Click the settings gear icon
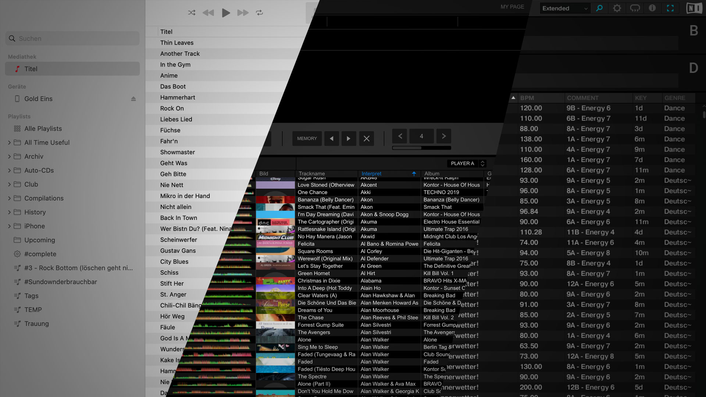Viewport: 706px width, 397px height. 617,8
